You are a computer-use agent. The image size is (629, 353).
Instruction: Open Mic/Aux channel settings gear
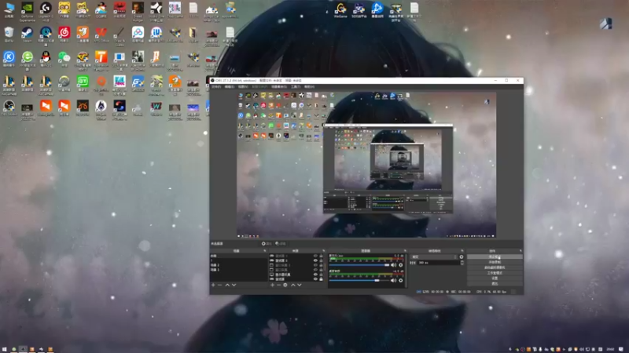(x=400, y=265)
